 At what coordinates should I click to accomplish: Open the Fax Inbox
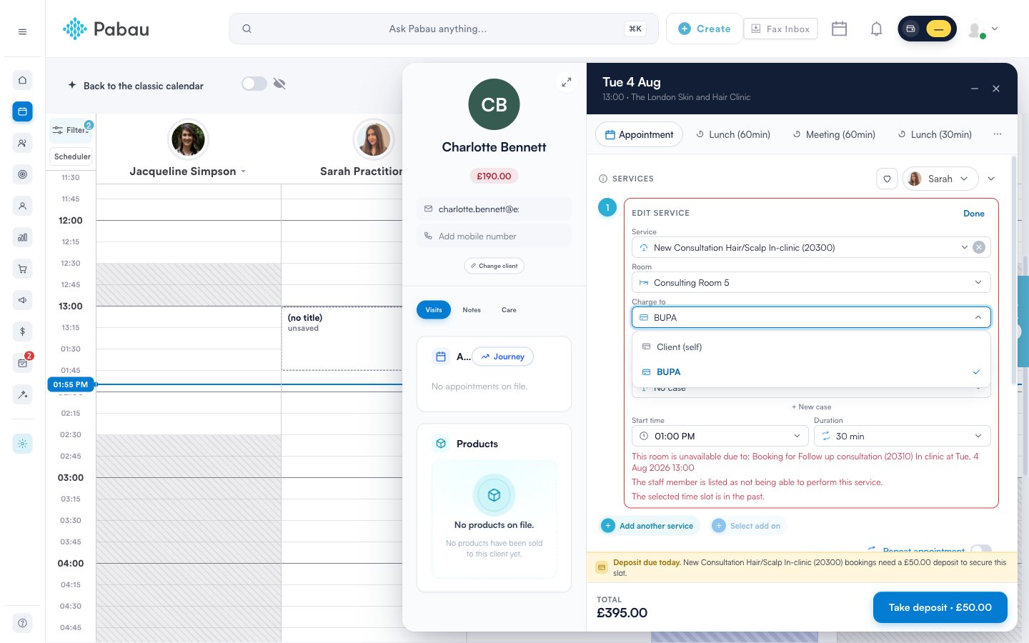tap(780, 29)
